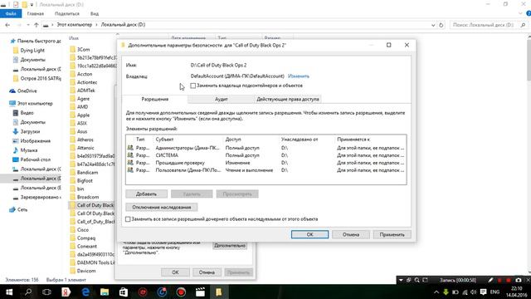The image size is (531, 299).
Task: Open the clapperboard video app on the taskbar
Action: 200,292
